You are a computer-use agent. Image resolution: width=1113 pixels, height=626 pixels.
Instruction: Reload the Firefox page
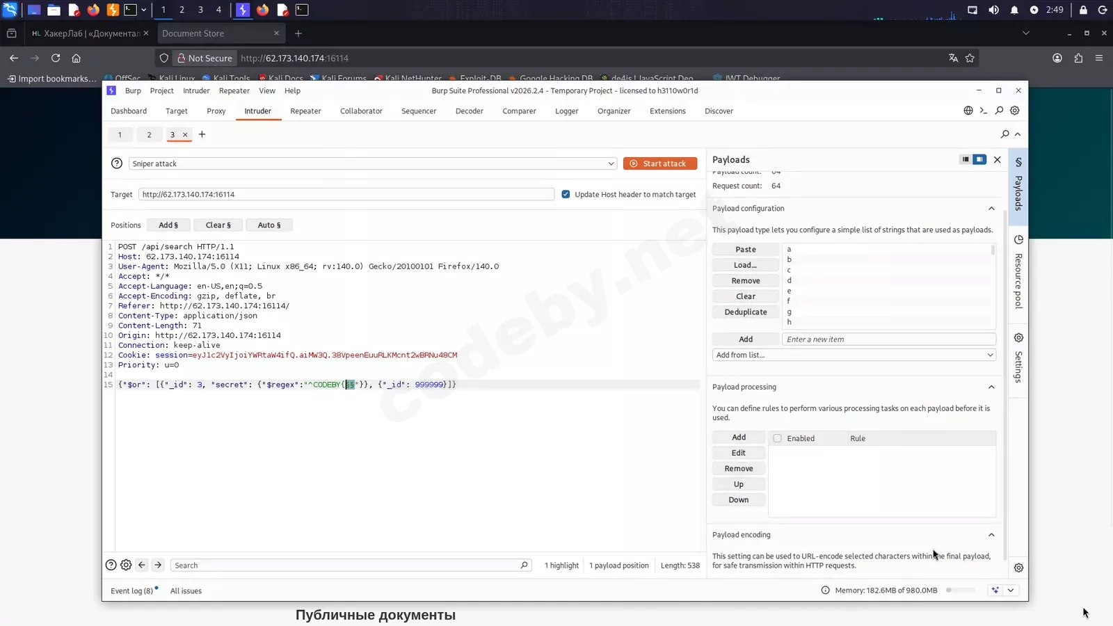point(56,58)
